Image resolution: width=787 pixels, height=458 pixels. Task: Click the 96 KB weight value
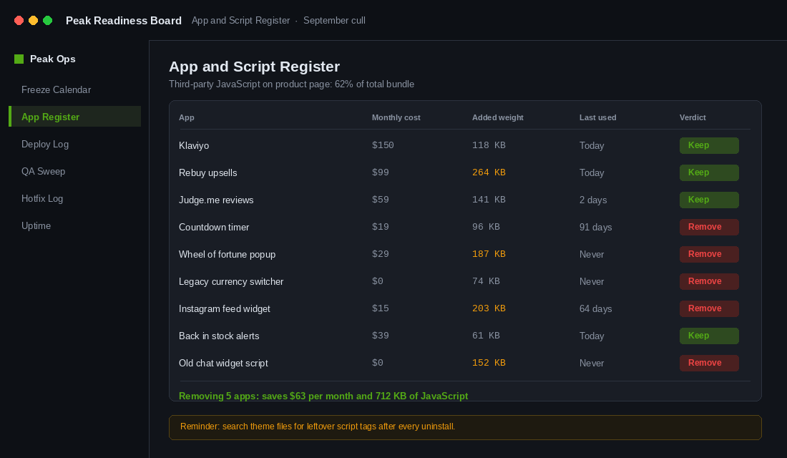click(486, 227)
